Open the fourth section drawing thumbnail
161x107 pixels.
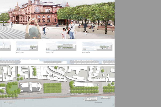97,46
